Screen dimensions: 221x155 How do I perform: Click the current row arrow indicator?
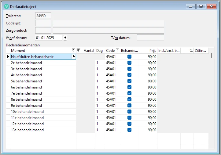8,57
